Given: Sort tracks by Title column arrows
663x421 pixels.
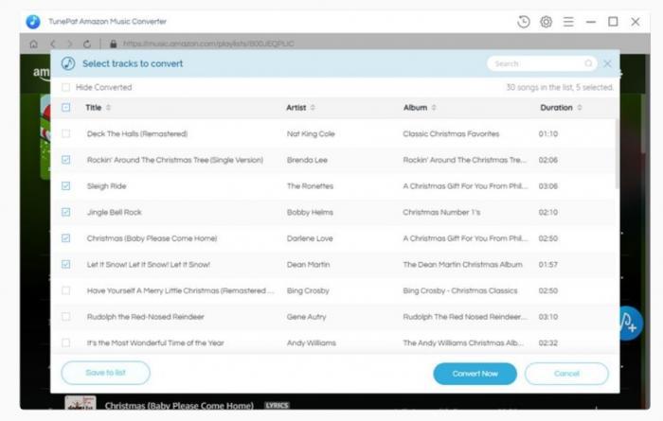Looking at the screenshot, I should click(108, 108).
